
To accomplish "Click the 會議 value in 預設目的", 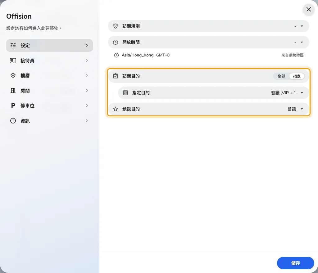I will [292, 109].
